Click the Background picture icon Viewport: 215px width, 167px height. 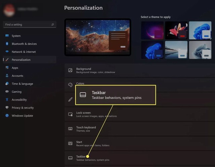point(70,70)
